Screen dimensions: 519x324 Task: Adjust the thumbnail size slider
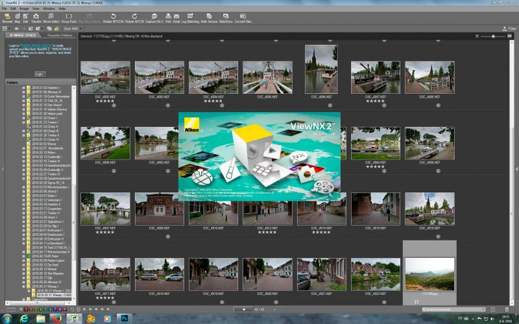493,36
